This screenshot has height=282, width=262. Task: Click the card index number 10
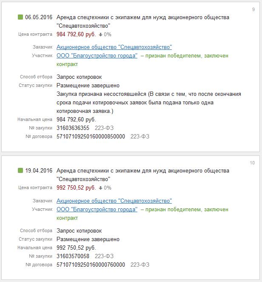(x=252, y=163)
